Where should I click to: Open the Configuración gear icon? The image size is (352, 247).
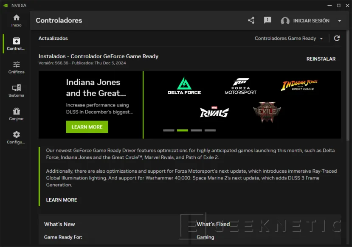pyautogui.click(x=16, y=135)
